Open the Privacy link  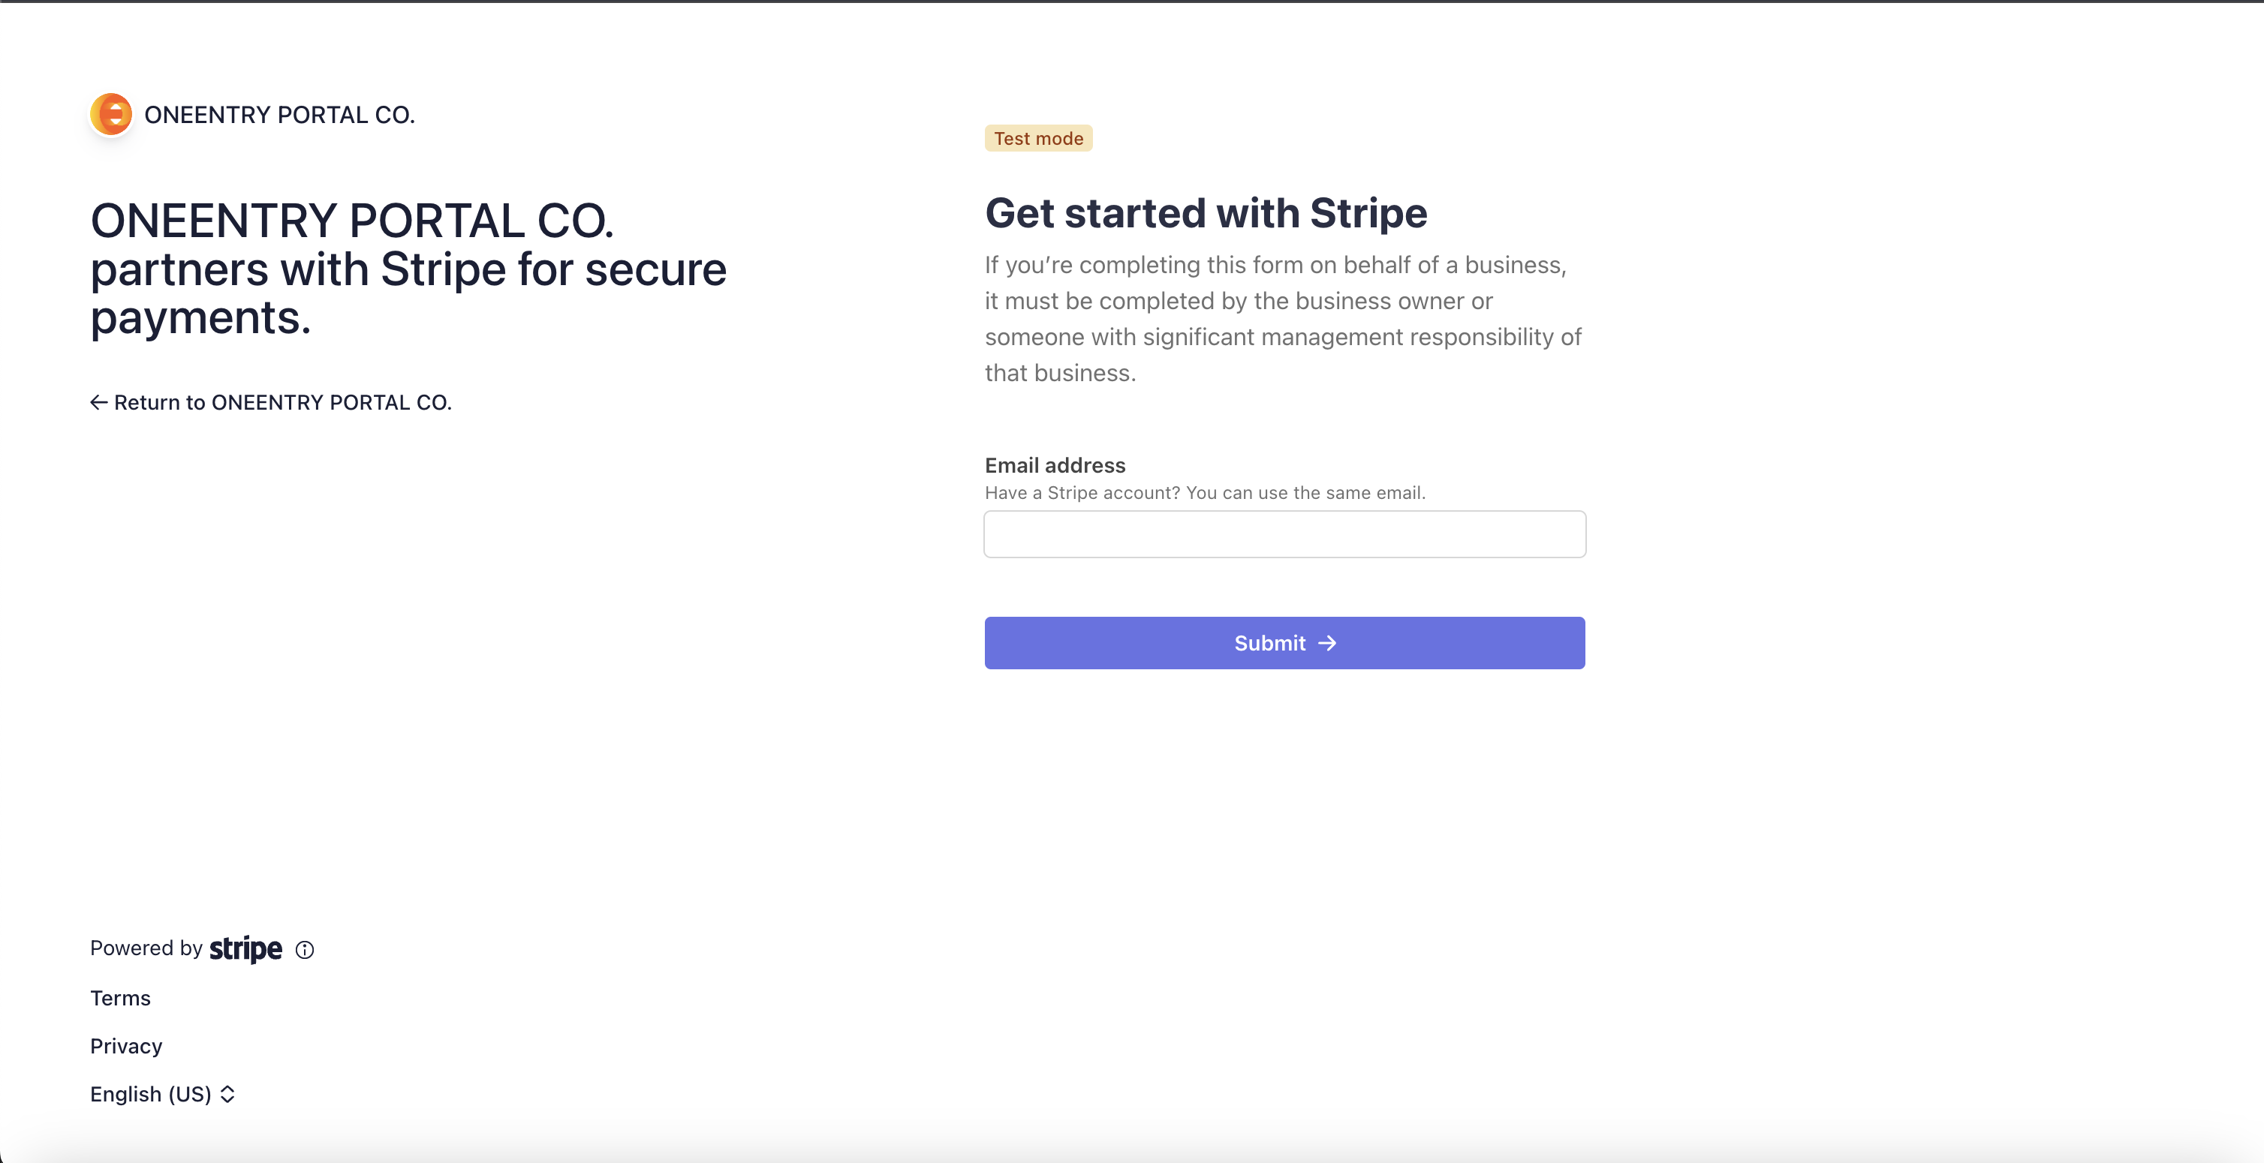[x=125, y=1046]
